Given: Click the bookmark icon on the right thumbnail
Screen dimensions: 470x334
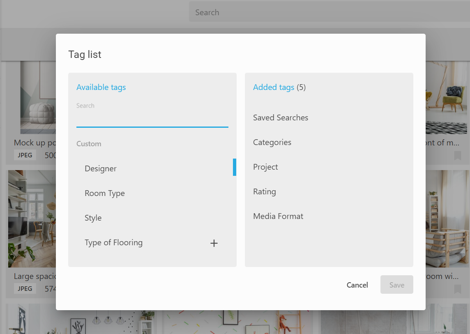Looking at the screenshot, I should pyautogui.click(x=458, y=156).
